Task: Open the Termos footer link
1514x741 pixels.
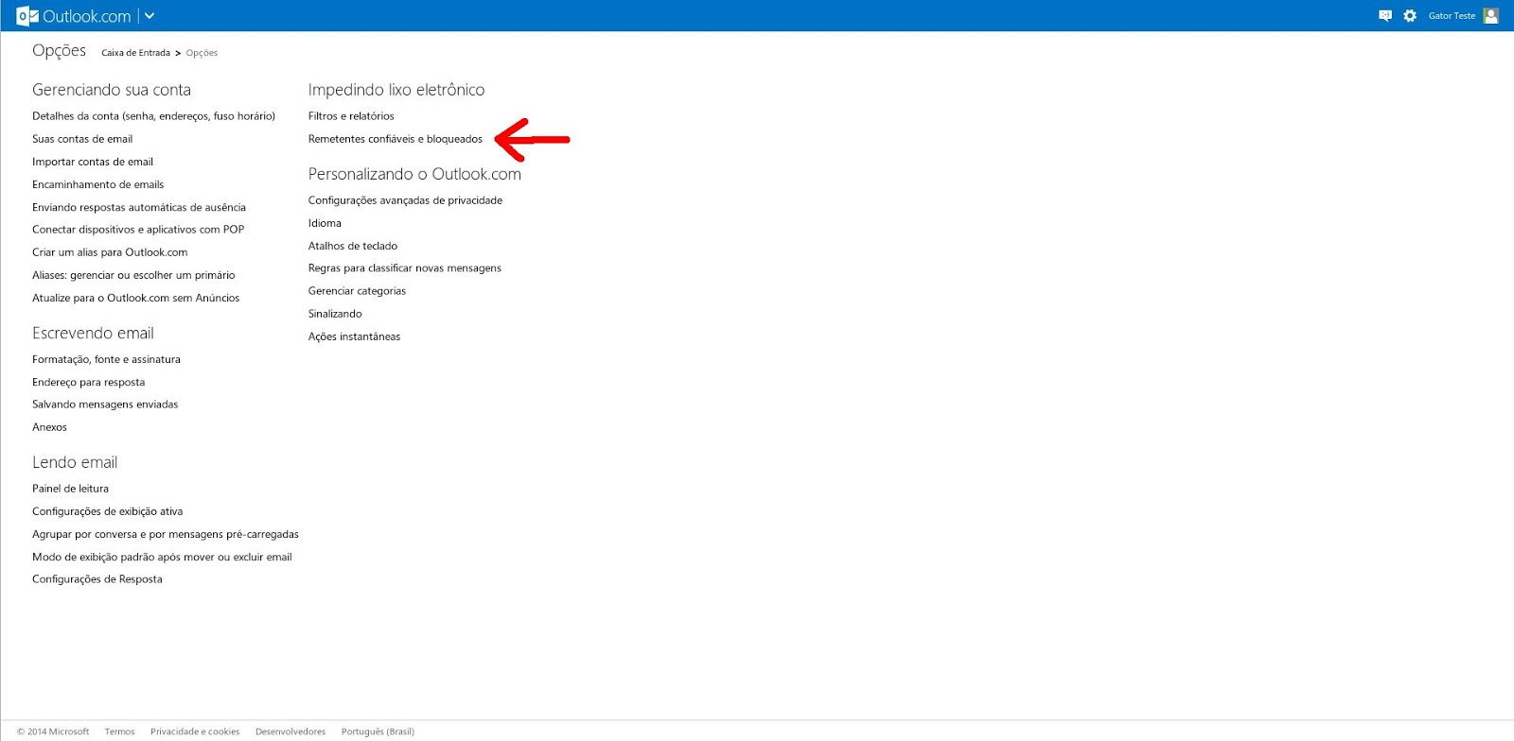Action: (119, 732)
